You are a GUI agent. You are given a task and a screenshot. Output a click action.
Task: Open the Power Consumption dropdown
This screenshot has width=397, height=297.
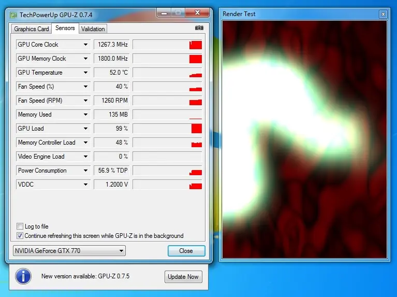[85, 171]
